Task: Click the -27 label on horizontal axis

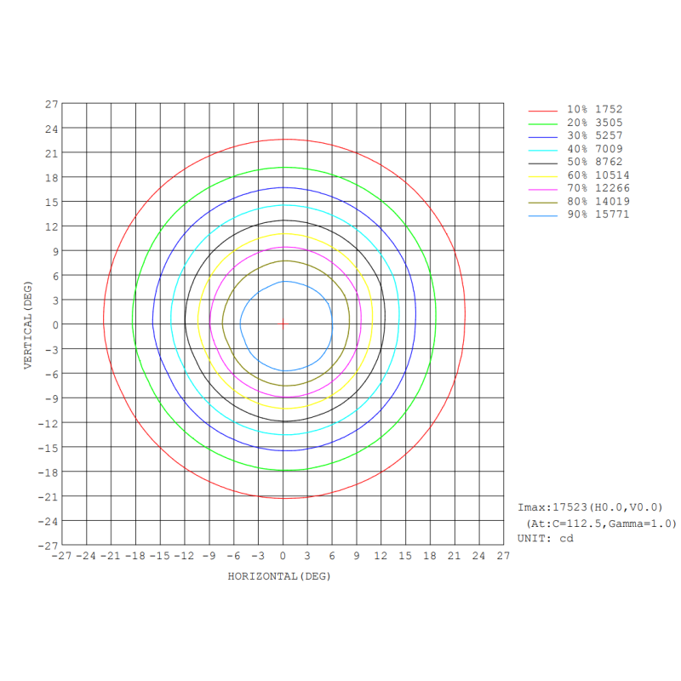Action: tap(61, 556)
